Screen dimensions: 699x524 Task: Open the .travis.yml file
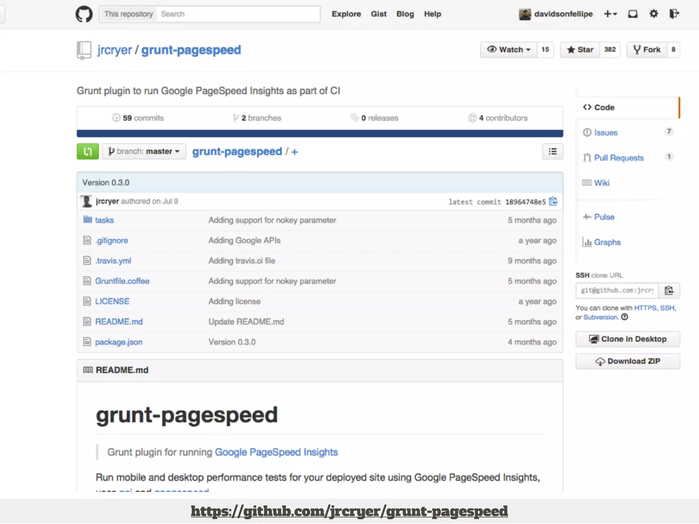tap(113, 261)
